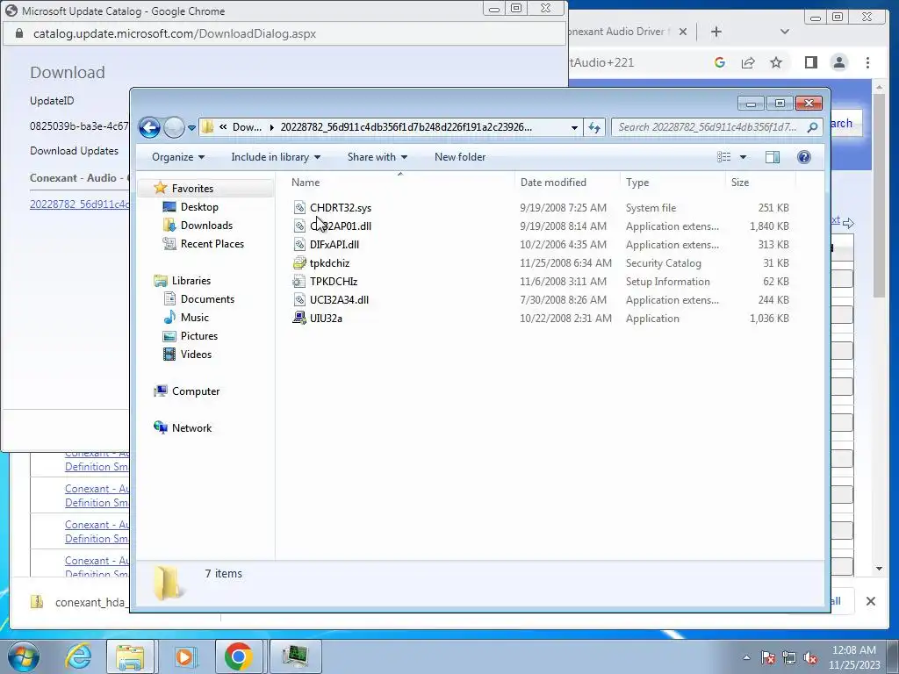
Task: Click the Chrome tab search chevron
Action: [784, 32]
